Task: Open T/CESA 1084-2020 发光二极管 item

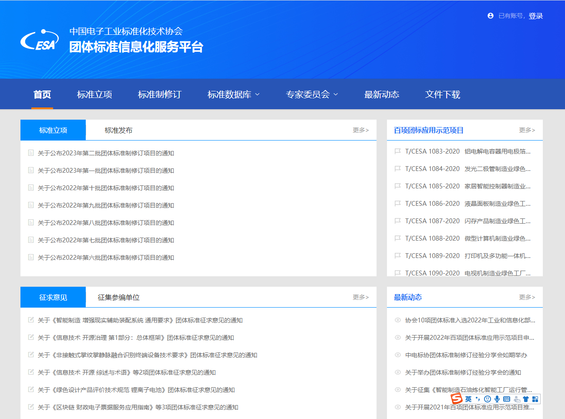Action: pos(468,169)
